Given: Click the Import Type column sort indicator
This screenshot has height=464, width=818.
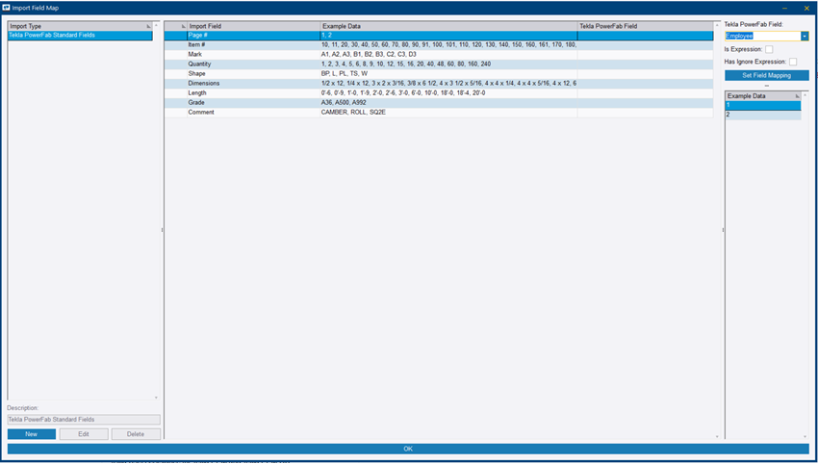Looking at the screenshot, I should [x=148, y=26].
